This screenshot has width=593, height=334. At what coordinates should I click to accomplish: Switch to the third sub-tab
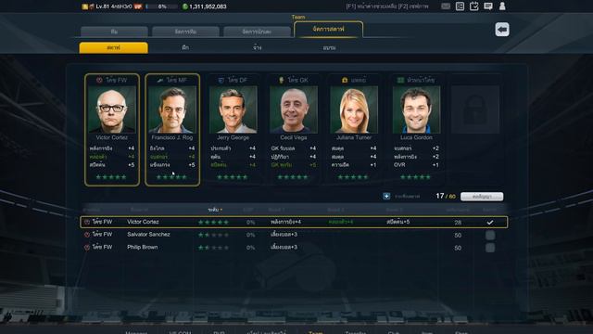pyautogui.click(x=258, y=47)
